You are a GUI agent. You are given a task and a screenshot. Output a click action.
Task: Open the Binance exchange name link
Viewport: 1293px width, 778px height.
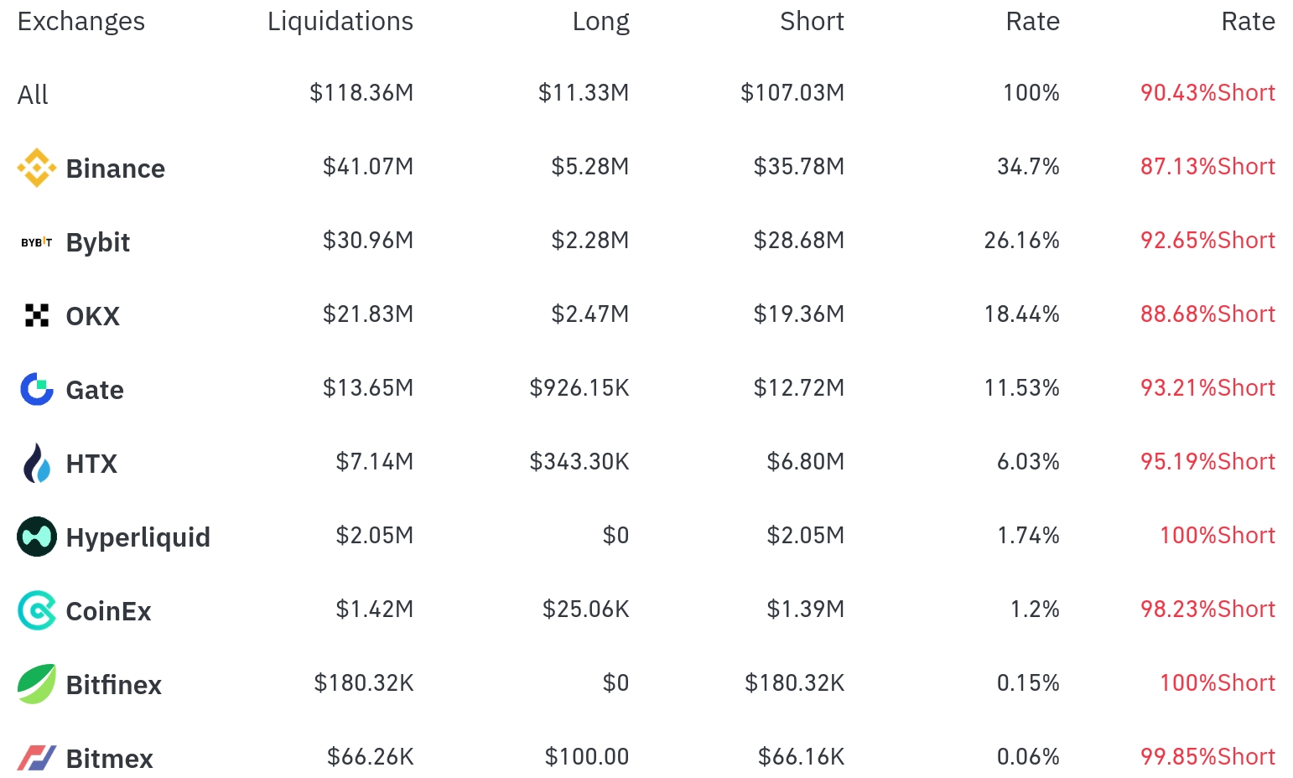click(116, 169)
